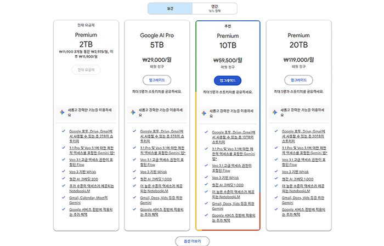Click the Veo 3 Whisk checkmark in the 5TB plan
The width and height of the screenshot is (384, 246).
click(133, 172)
